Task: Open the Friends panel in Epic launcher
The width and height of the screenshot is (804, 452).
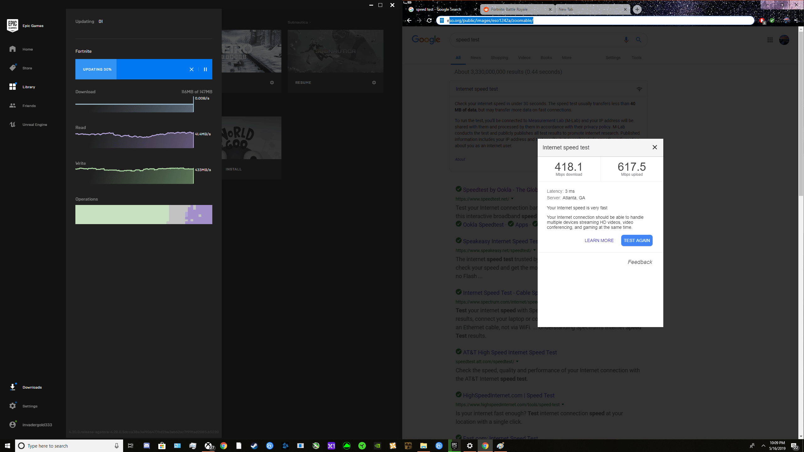Action: (29, 106)
